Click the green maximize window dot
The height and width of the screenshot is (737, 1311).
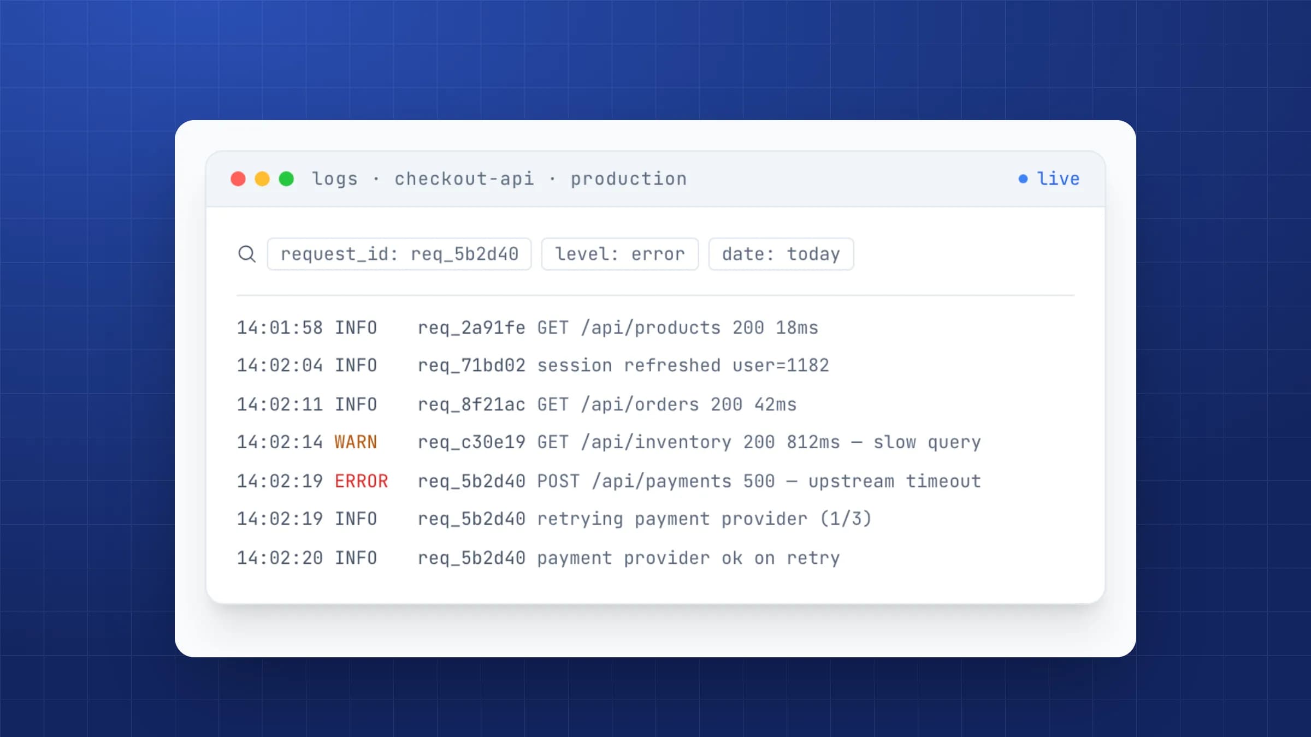click(286, 179)
